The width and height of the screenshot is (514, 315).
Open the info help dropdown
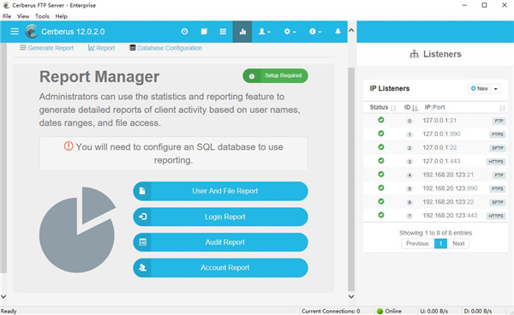coord(315,32)
